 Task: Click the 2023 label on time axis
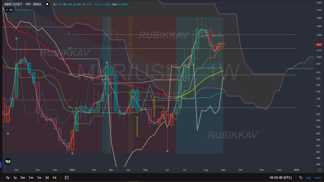click(72, 170)
